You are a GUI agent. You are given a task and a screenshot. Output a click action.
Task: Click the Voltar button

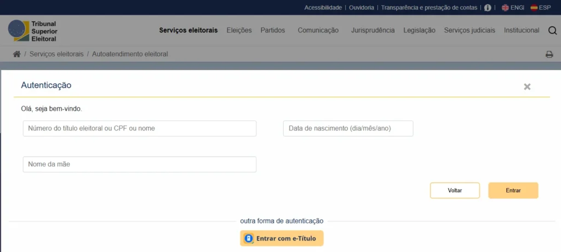click(455, 191)
